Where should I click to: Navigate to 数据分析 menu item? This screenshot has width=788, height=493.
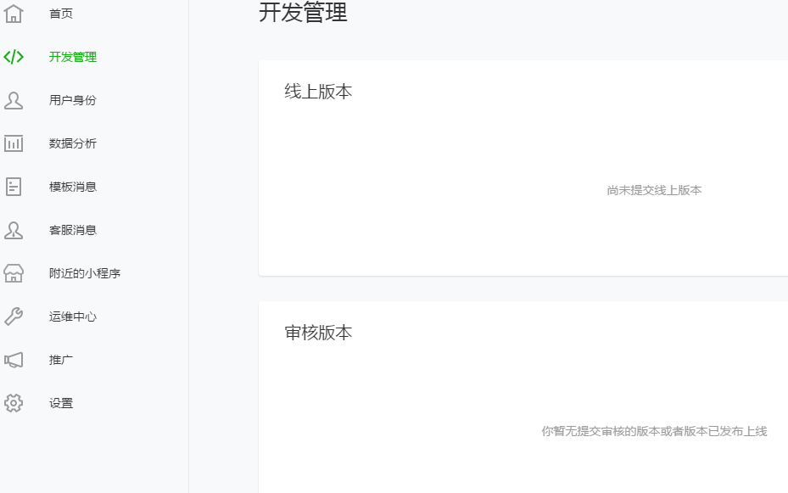73,143
